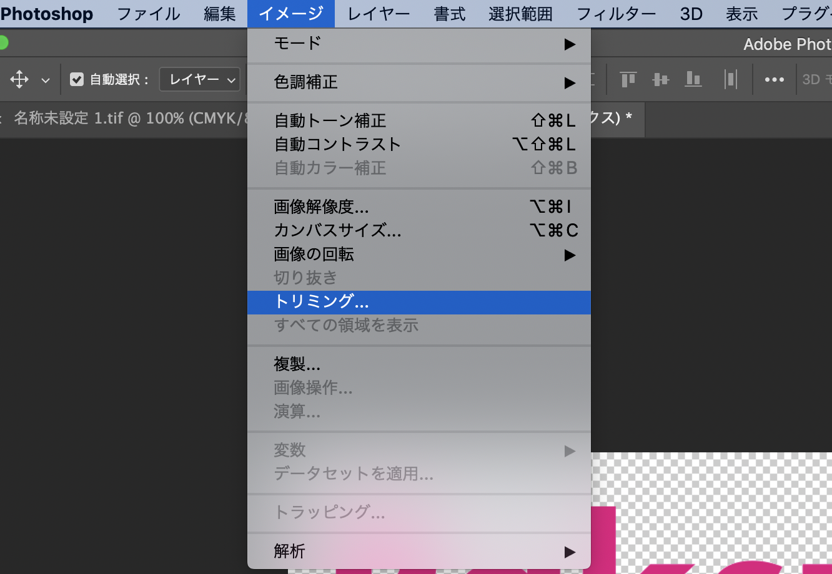Click the align vertical centers icon
Image resolution: width=832 pixels, height=574 pixels.
point(660,79)
